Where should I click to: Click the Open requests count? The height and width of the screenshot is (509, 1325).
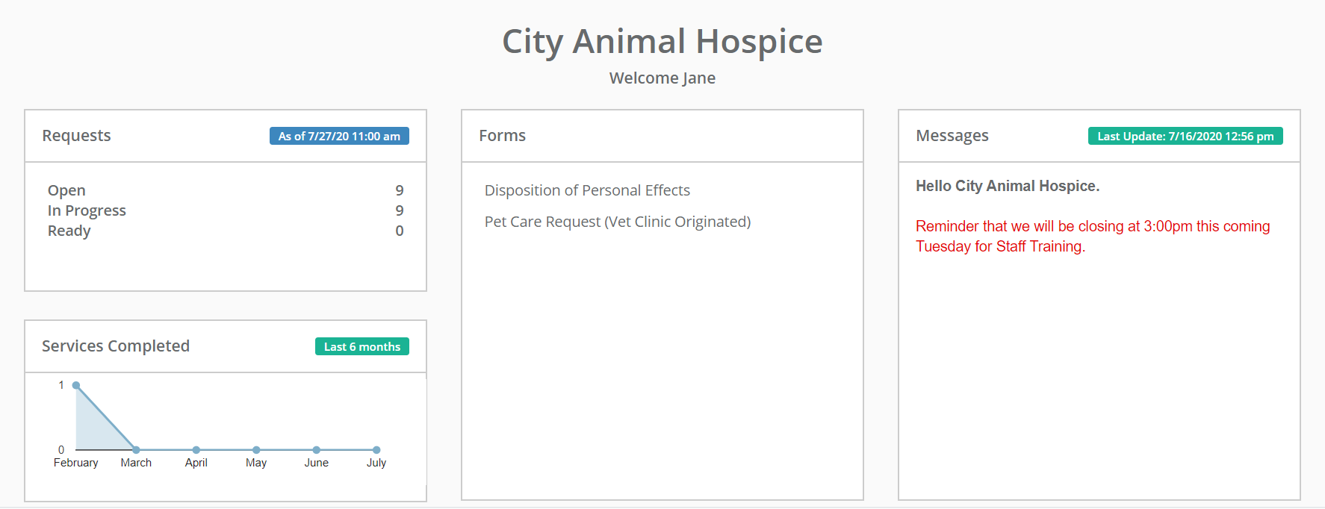(400, 190)
